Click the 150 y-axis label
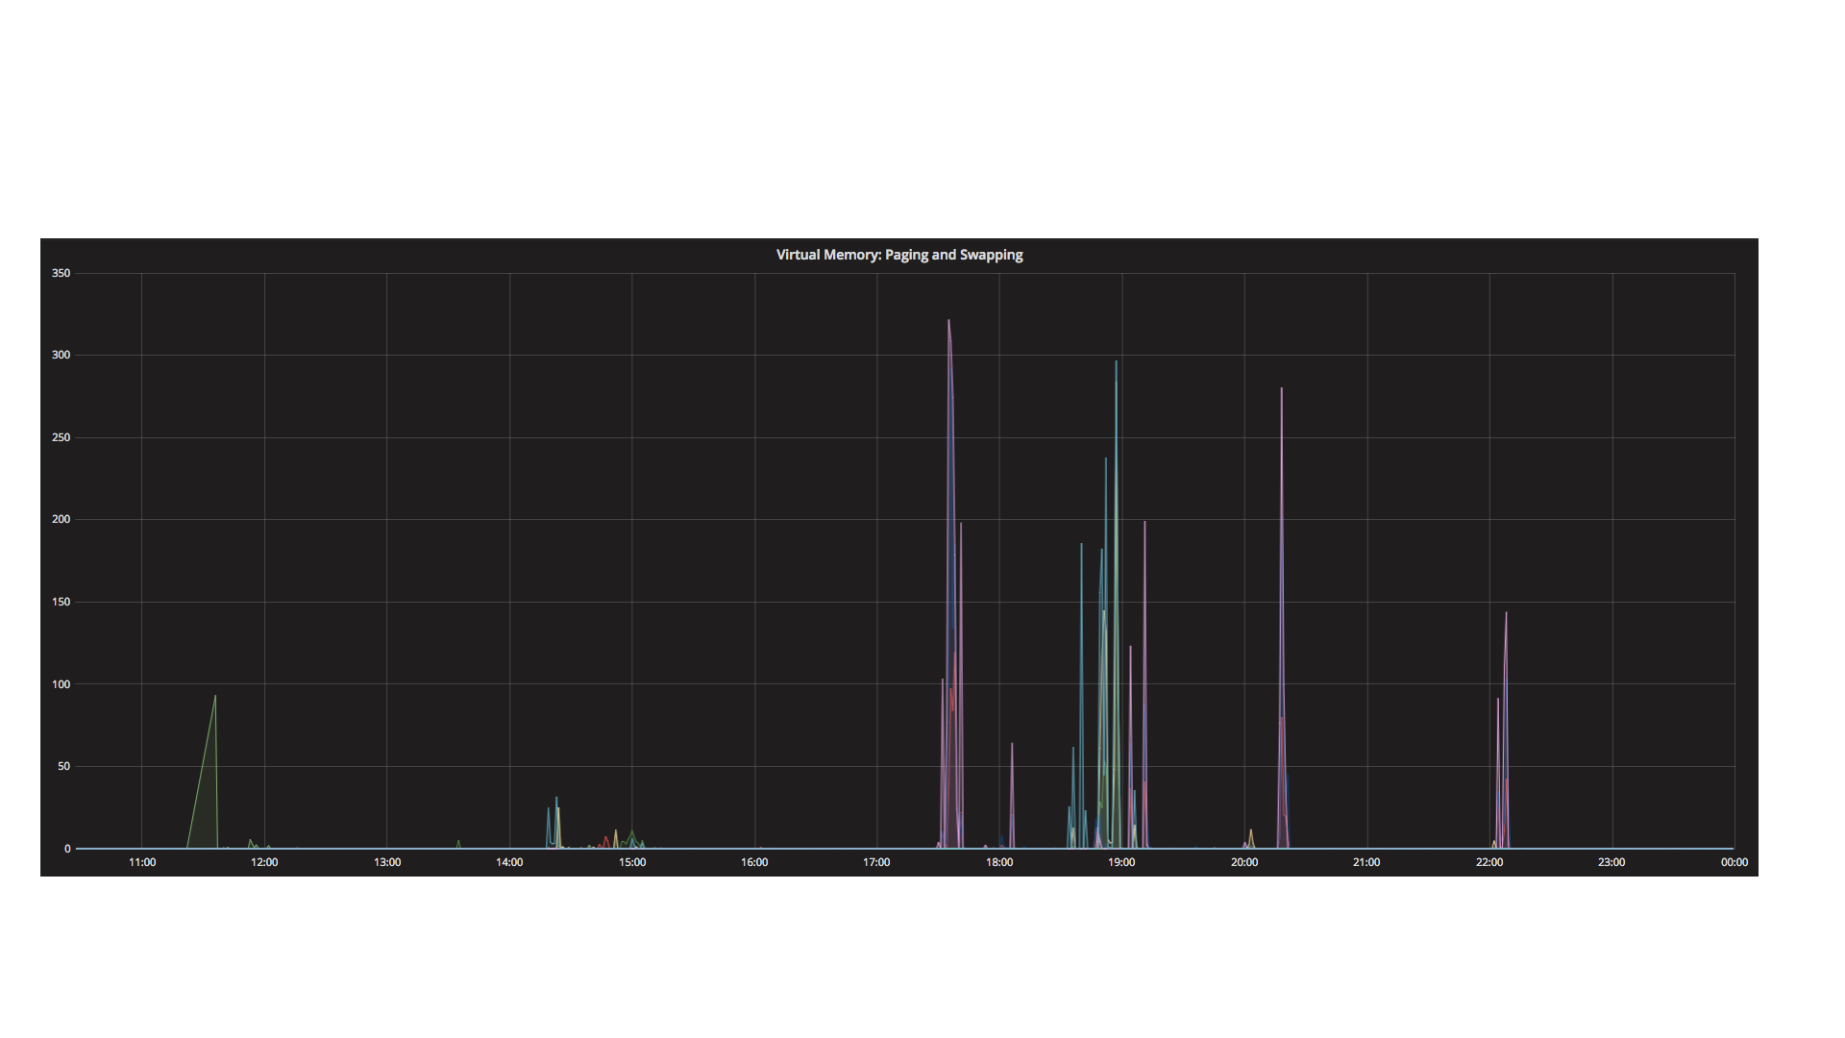 [x=61, y=602]
